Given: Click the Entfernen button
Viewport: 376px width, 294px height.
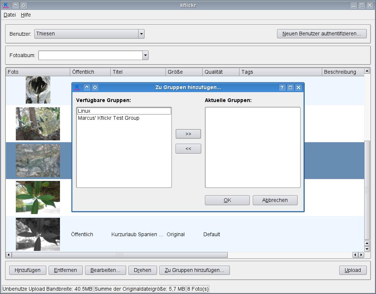Looking at the screenshot, I should [x=65, y=270].
